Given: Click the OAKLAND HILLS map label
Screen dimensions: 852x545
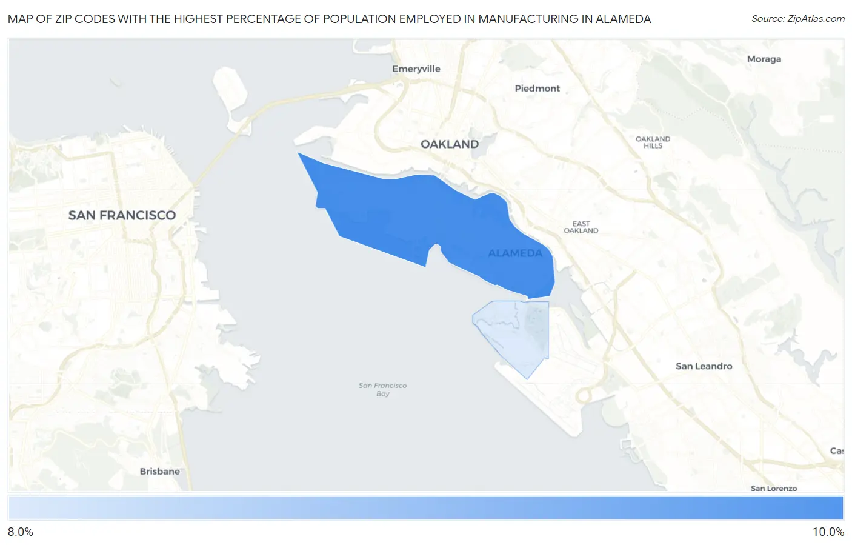Looking at the screenshot, I should [x=653, y=142].
